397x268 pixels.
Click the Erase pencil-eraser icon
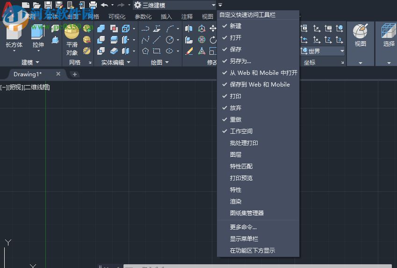tap(189, 51)
